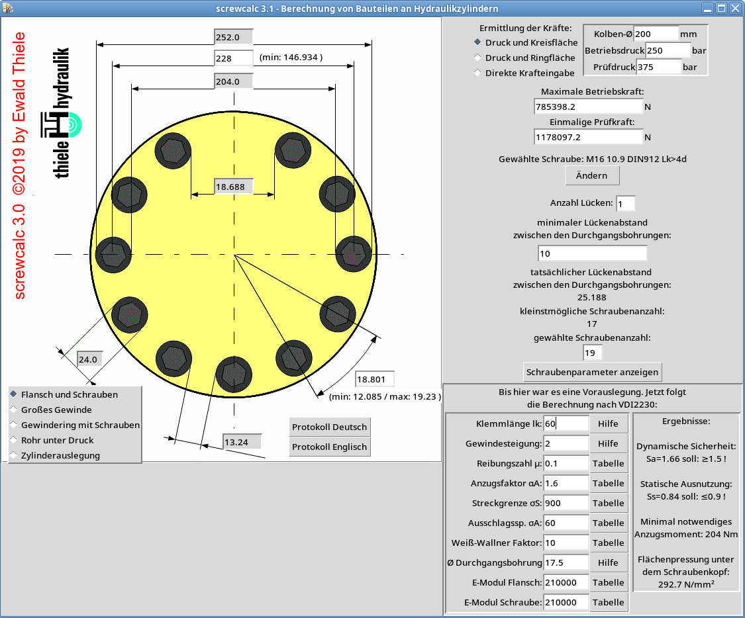Image resolution: width=745 pixels, height=618 pixels.
Task: Open Tabelle for E-Modul Flansch
Action: [608, 582]
